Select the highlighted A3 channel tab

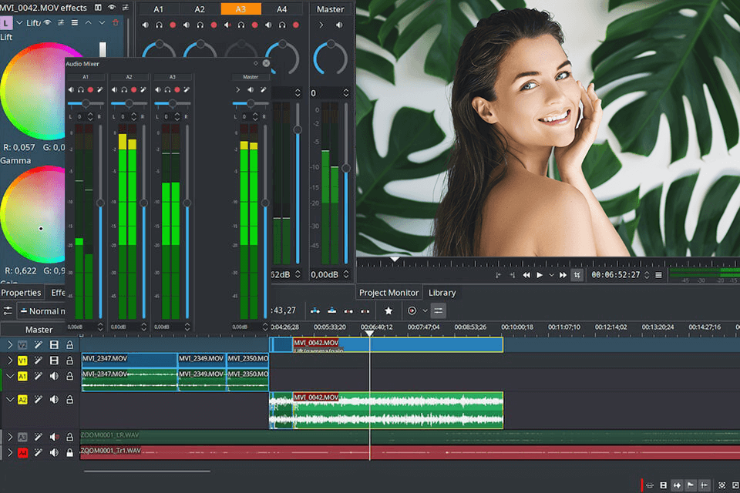coord(240,9)
